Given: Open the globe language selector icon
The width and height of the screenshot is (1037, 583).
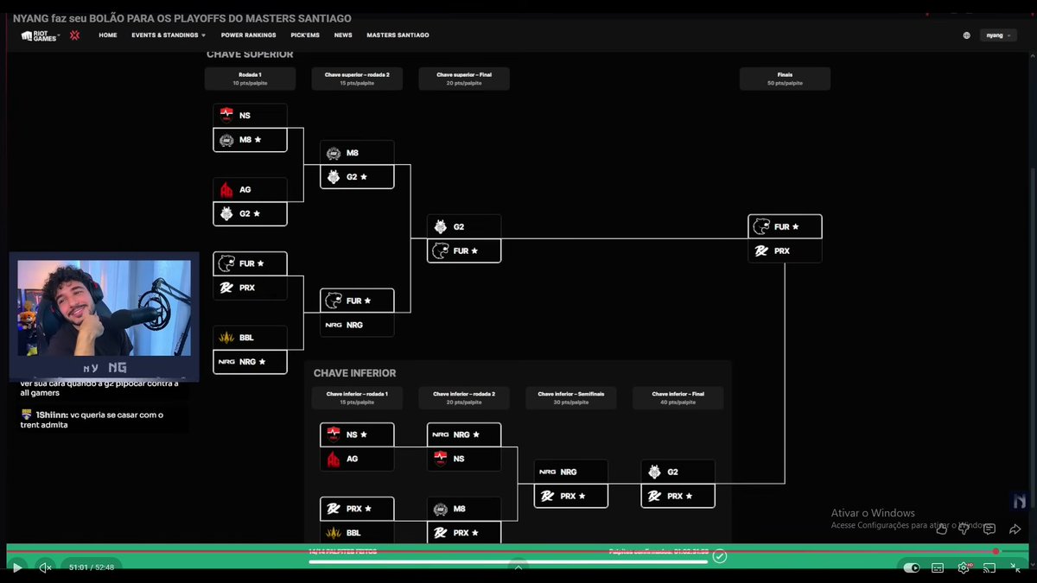Looking at the screenshot, I should [966, 35].
